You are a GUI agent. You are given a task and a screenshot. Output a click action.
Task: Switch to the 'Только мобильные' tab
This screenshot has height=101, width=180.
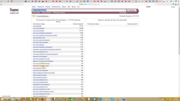point(42,16)
